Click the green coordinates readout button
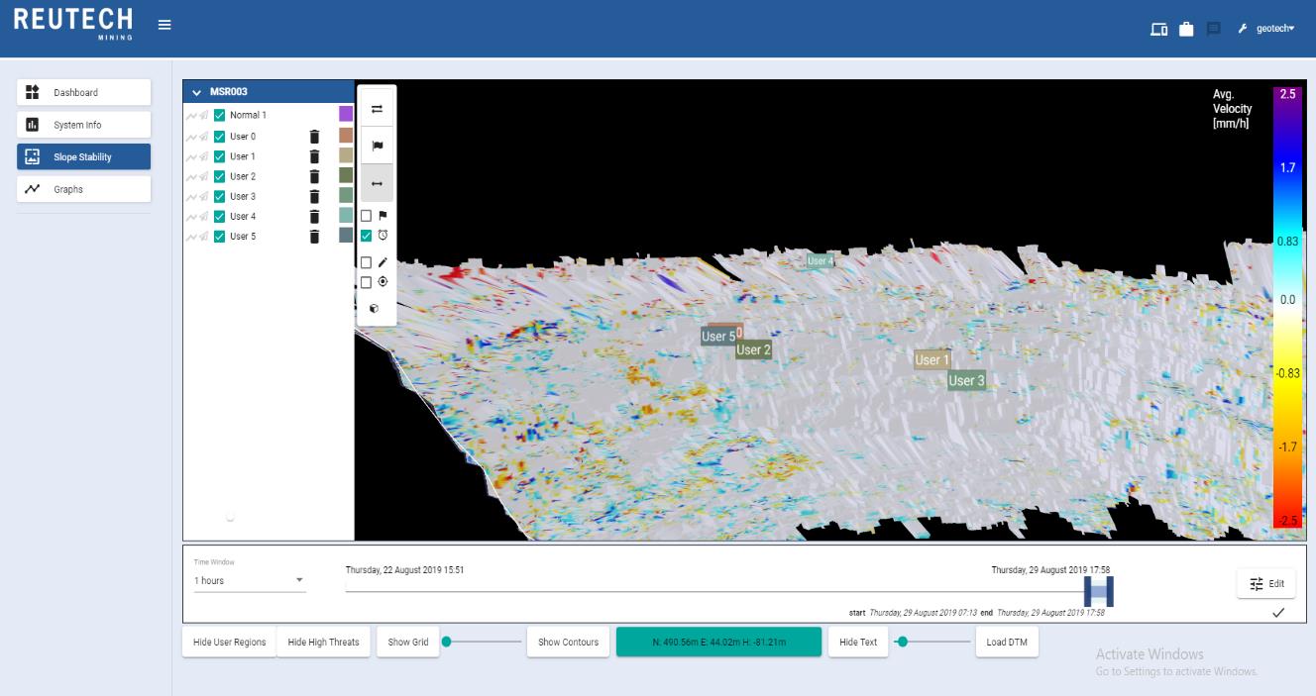Viewport: 1316px width, 696px height. click(718, 642)
